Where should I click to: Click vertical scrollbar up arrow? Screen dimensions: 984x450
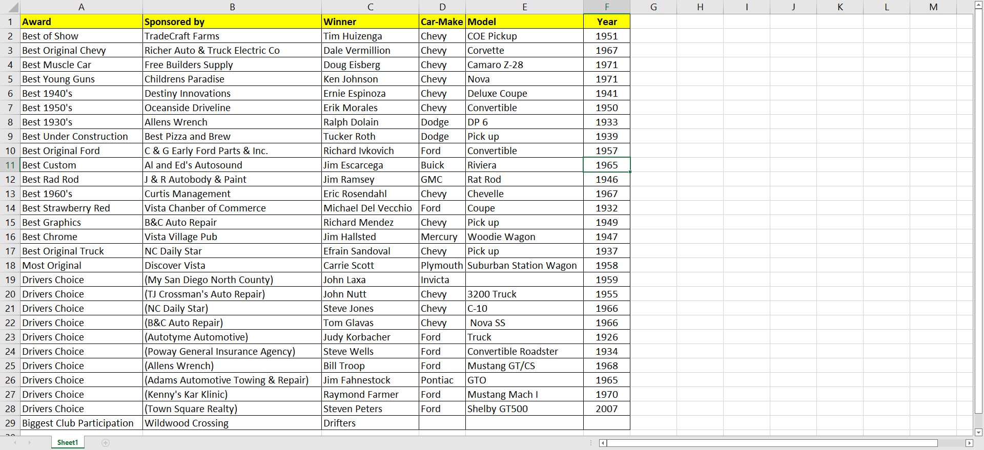pyautogui.click(x=978, y=5)
